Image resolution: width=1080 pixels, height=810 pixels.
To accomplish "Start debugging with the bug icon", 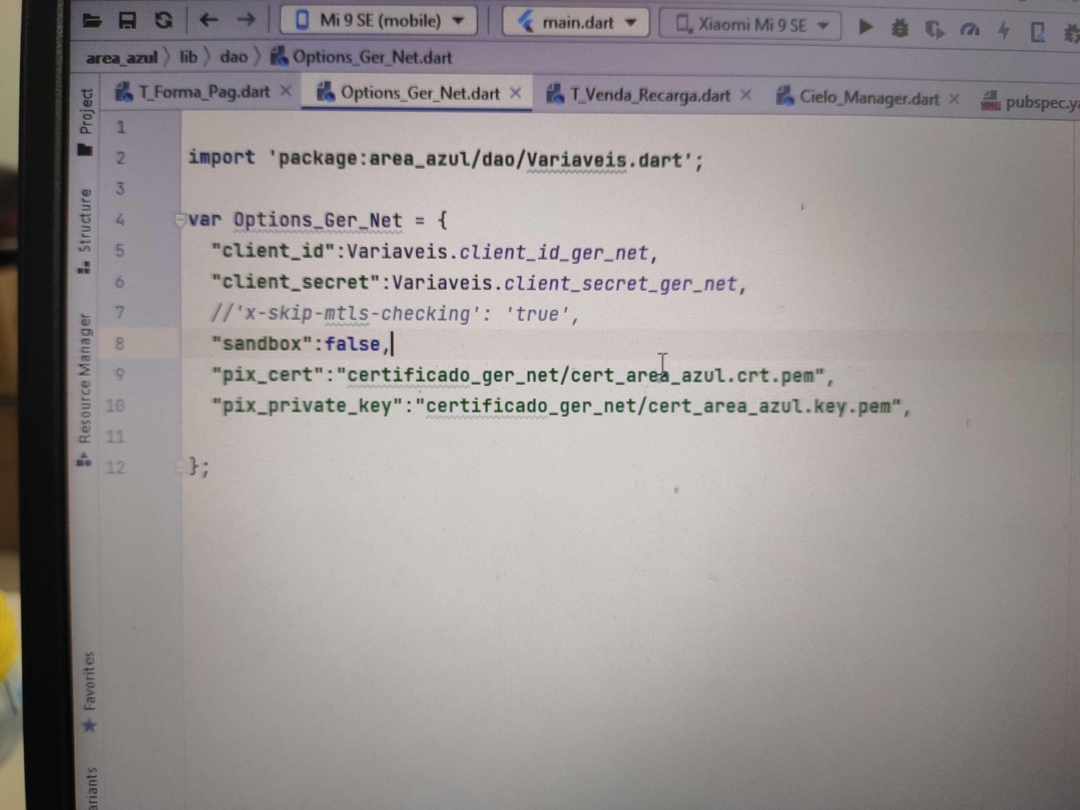I will [900, 28].
